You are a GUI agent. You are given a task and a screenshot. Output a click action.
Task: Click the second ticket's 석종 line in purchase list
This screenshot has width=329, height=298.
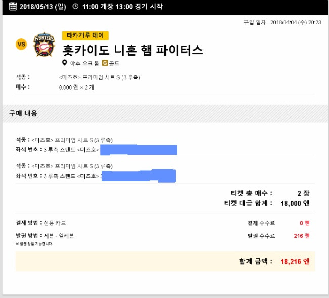pyautogui.click(x=64, y=166)
